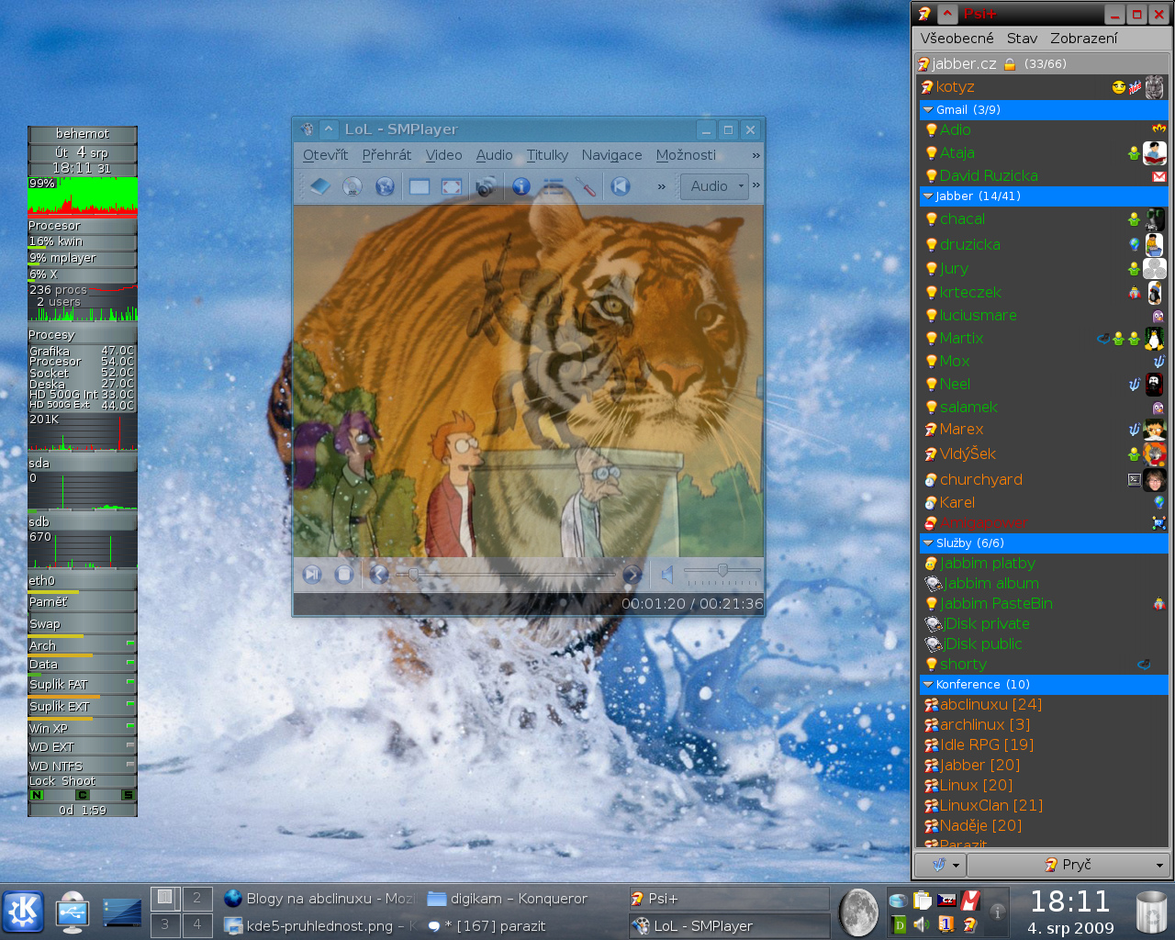
Task: Switch to virtual desktop 3
Action: [x=165, y=925]
